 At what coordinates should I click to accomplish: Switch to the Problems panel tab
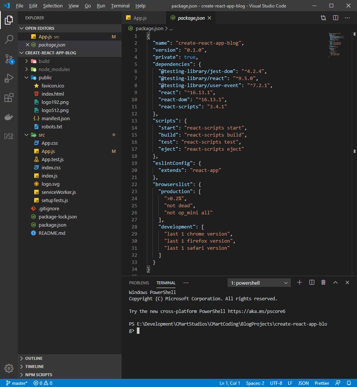coord(139,283)
